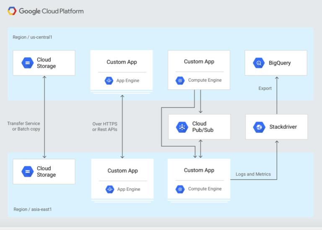Viewport: 322px width, 230px height.
Task: Click the 'Region / us-central1' label
Action: pyautogui.click(x=32, y=37)
